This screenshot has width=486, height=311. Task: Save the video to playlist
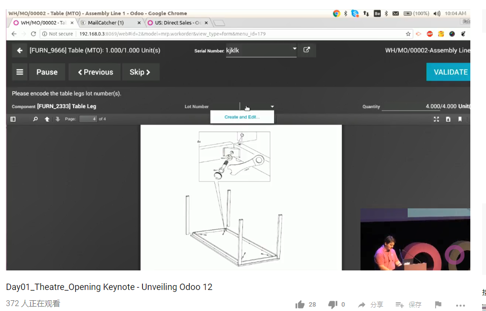tap(409, 305)
